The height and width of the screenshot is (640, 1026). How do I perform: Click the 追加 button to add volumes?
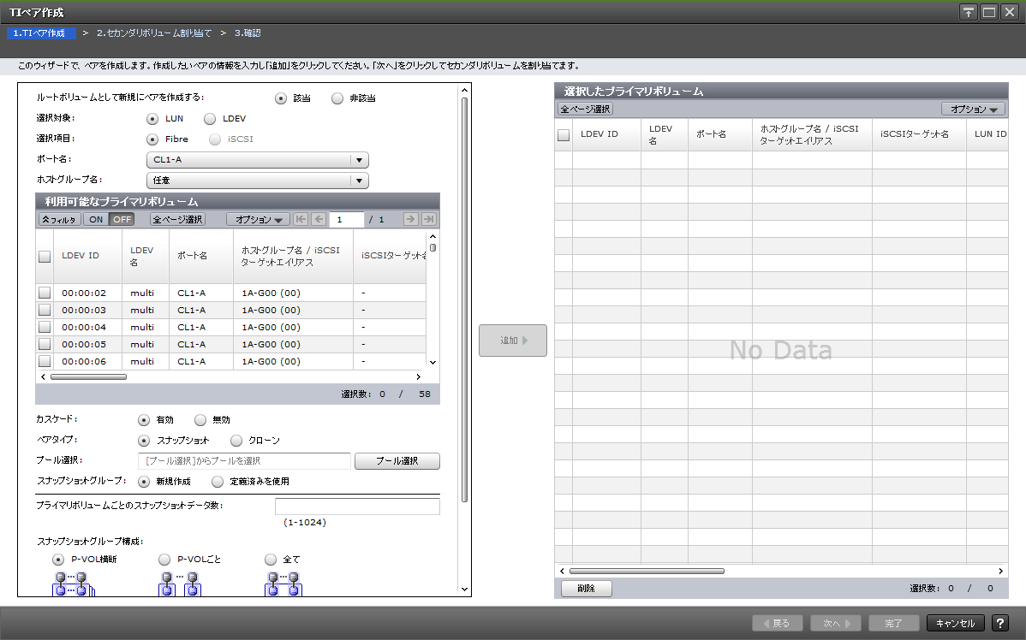(512, 340)
